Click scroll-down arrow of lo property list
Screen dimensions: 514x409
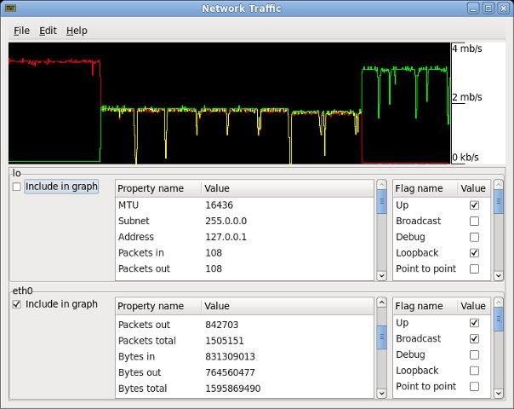point(381,276)
